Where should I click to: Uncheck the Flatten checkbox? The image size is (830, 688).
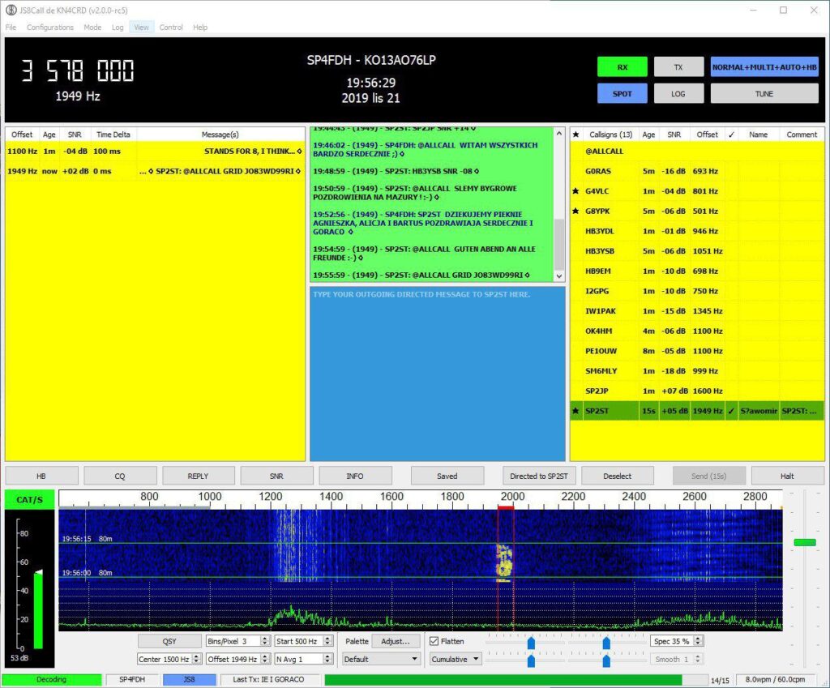tap(434, 642)
